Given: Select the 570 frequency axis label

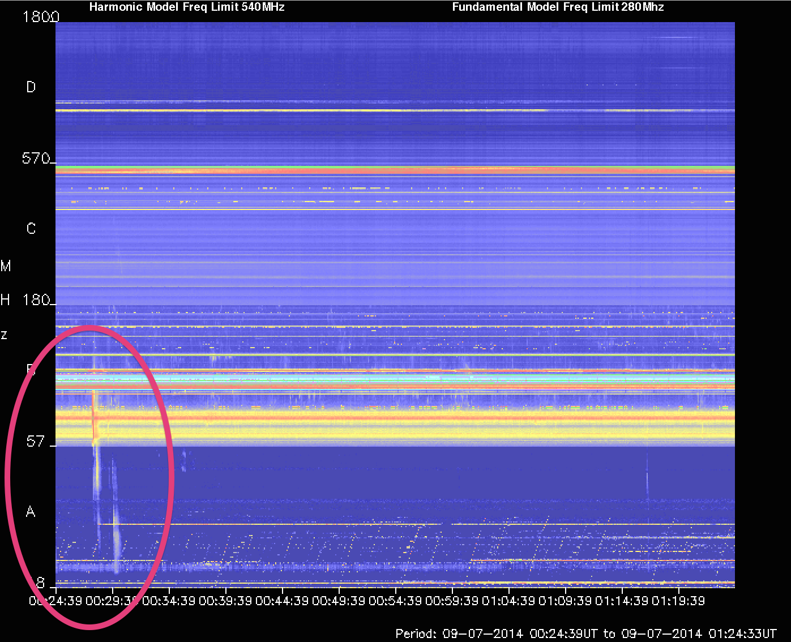Looking at the screenshot, I should click(36, 159).
